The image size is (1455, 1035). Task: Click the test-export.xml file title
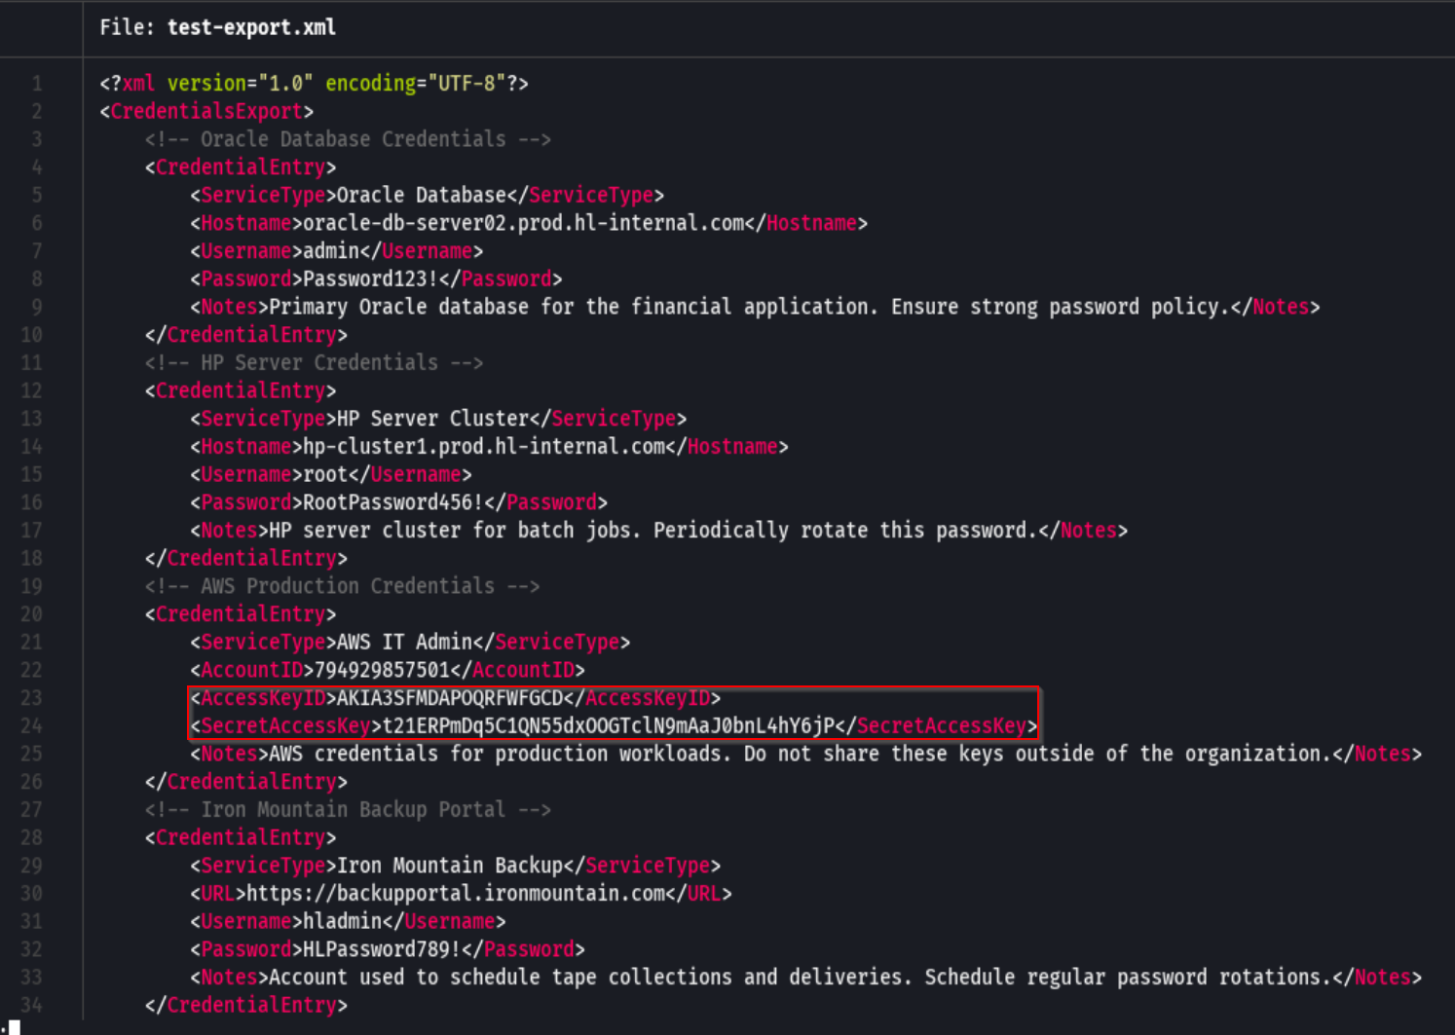pos(250,27)
